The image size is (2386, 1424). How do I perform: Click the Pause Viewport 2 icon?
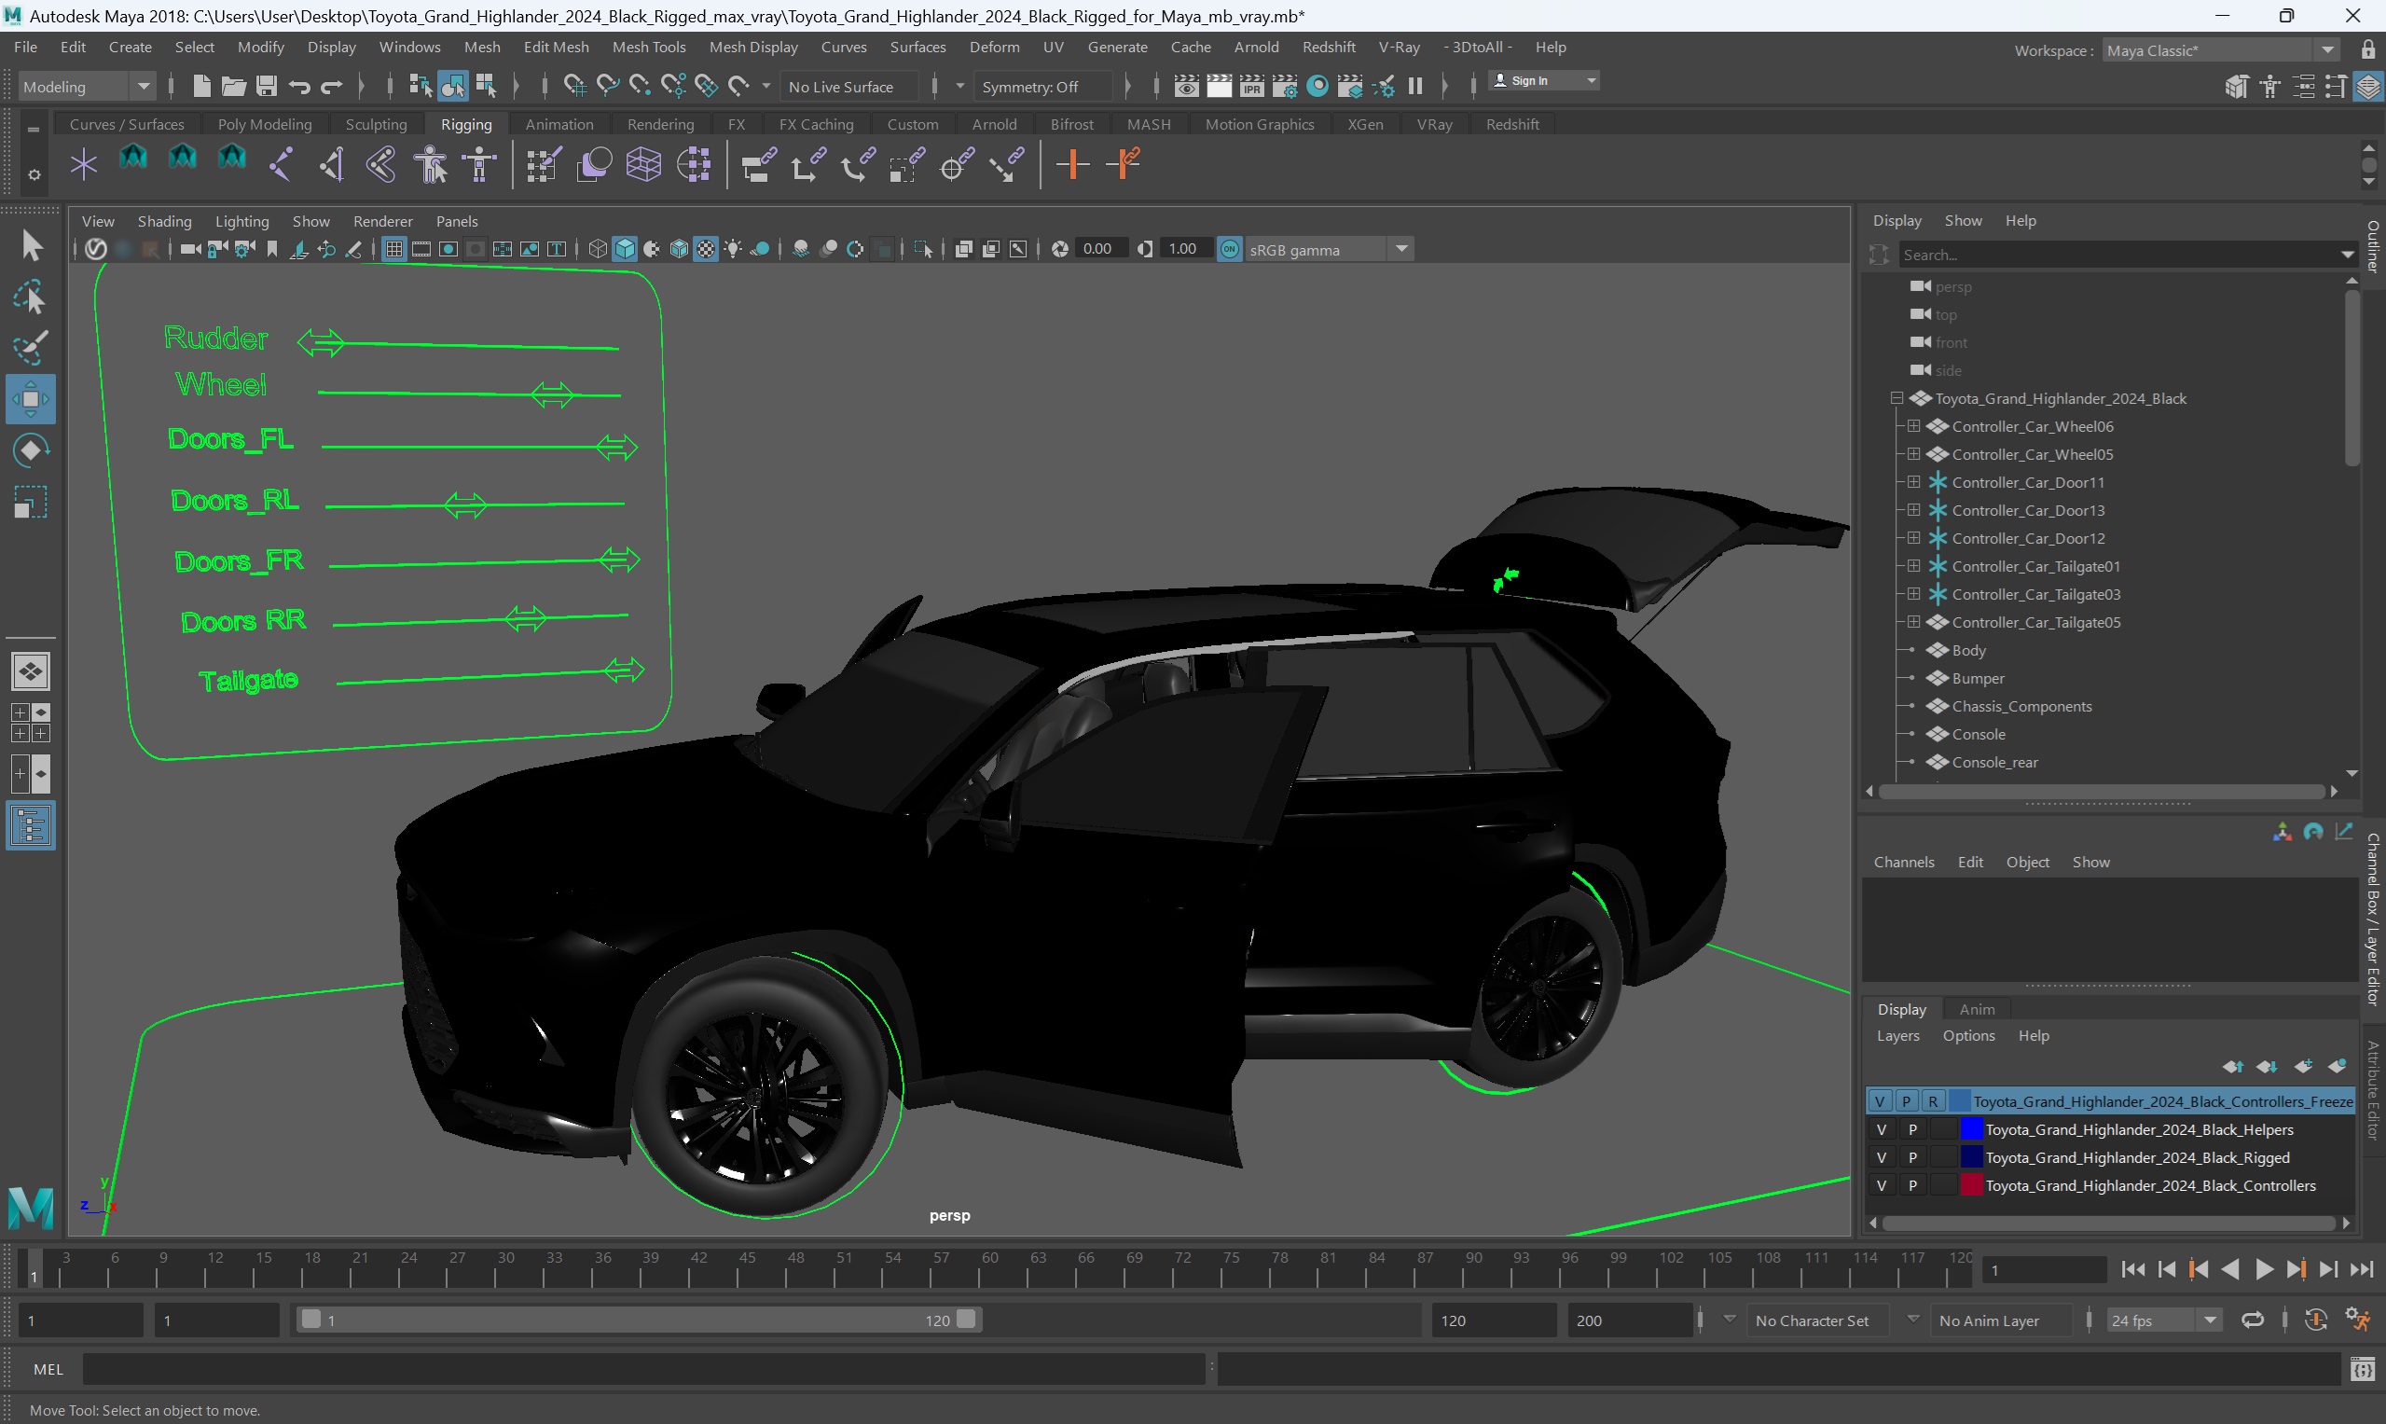pos(1415,87)
